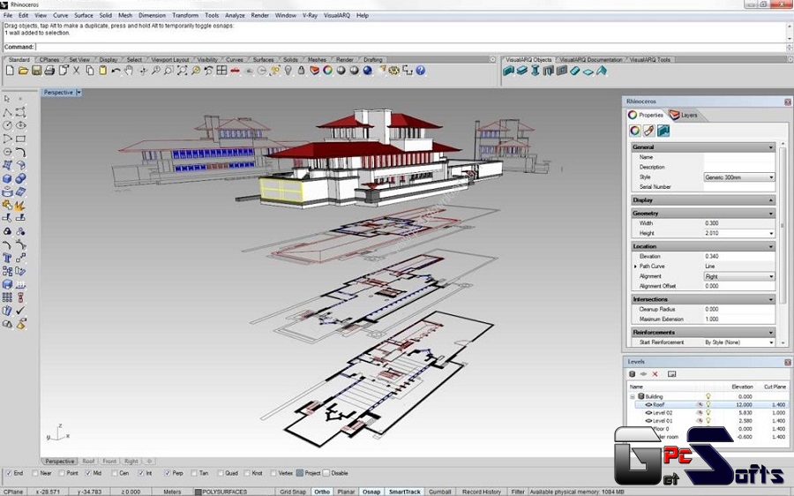Check the Disable osnap checkbox
794x496 pixels.
click(326, 473)
